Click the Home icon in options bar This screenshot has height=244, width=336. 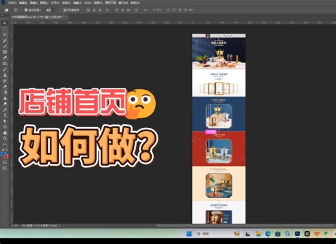point(6,10)
